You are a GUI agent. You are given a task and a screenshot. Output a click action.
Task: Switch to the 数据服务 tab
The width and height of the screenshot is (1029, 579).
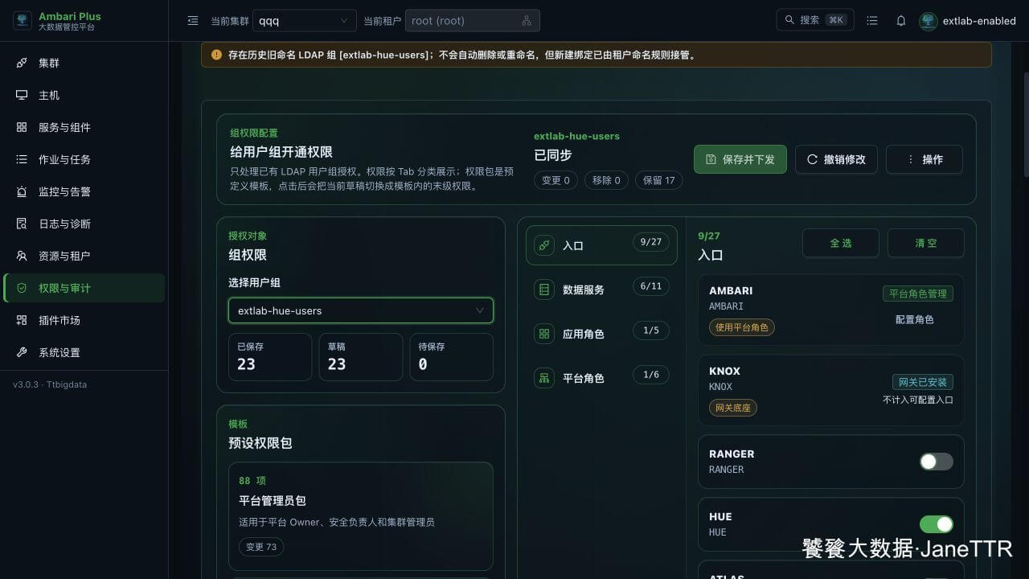(601, 289)
